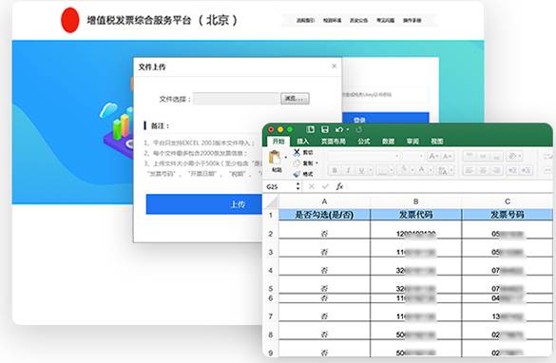Screen dimensions: 556x363
Task: Copy selection with the copy icon
Action: tap(297, 163)
